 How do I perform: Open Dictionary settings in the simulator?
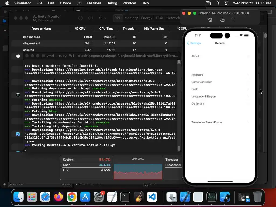(220, 104)
